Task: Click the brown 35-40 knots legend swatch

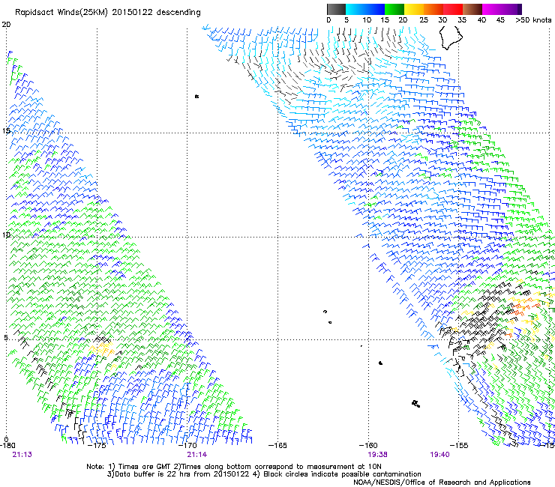Action: point(472,9)
